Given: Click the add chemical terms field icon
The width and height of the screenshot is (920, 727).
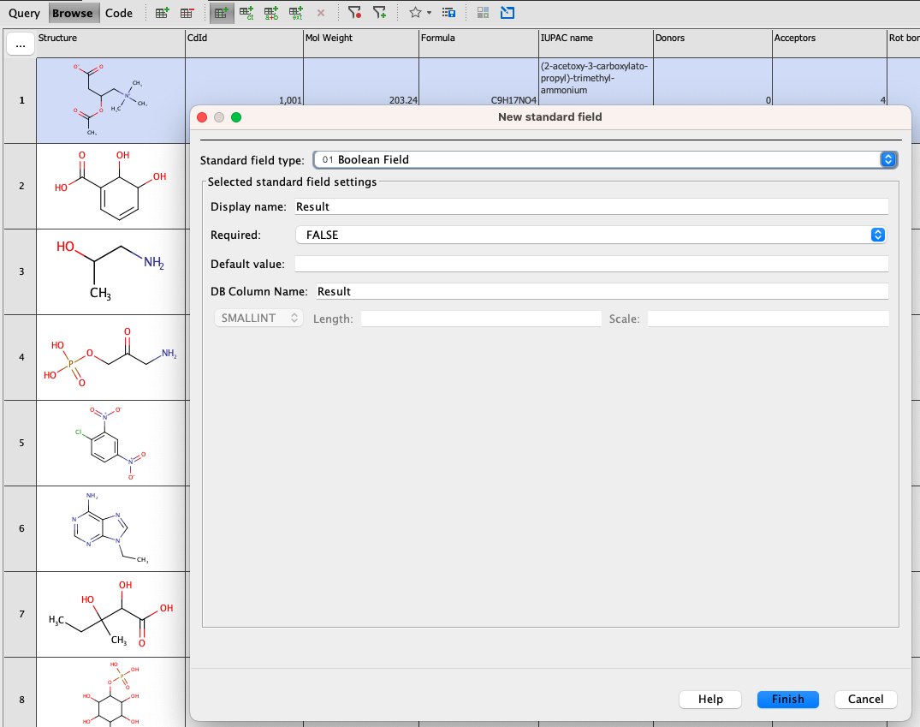Looking at the screenshot, I should click(x=246, y=13).
